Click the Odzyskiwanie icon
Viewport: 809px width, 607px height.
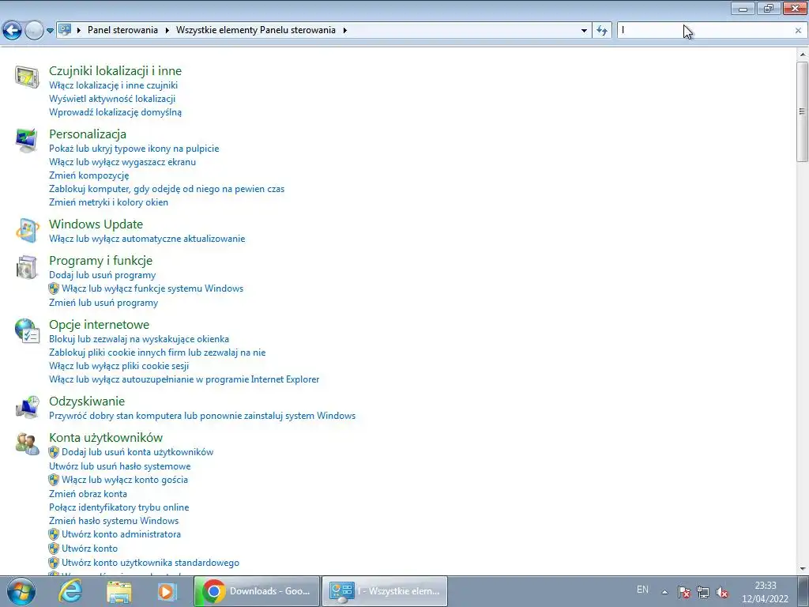pos(27,407)
